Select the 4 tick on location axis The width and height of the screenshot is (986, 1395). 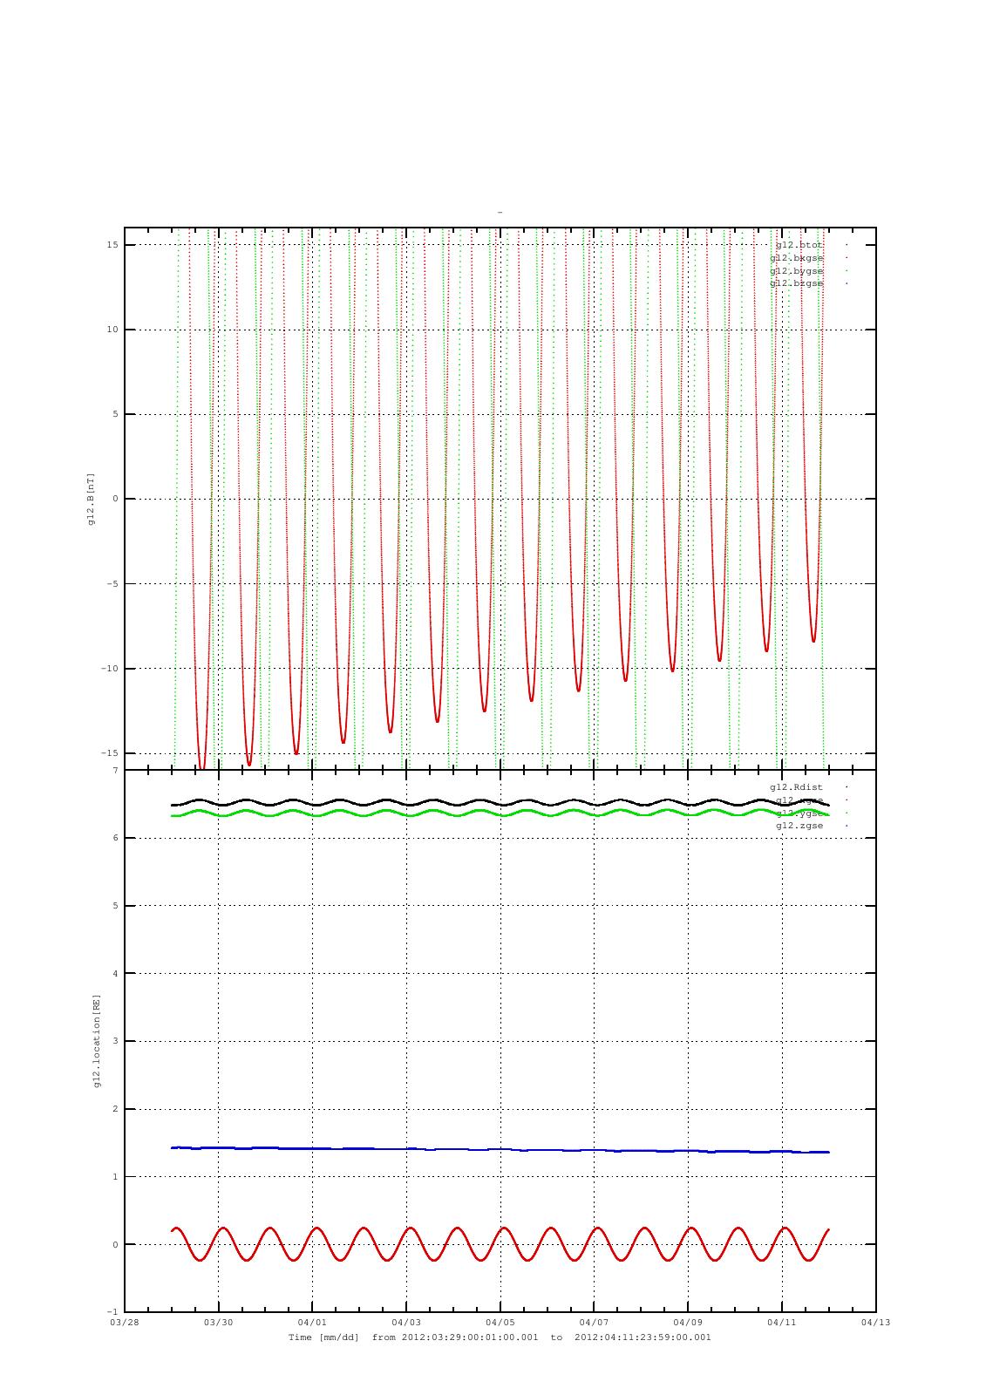115,974
